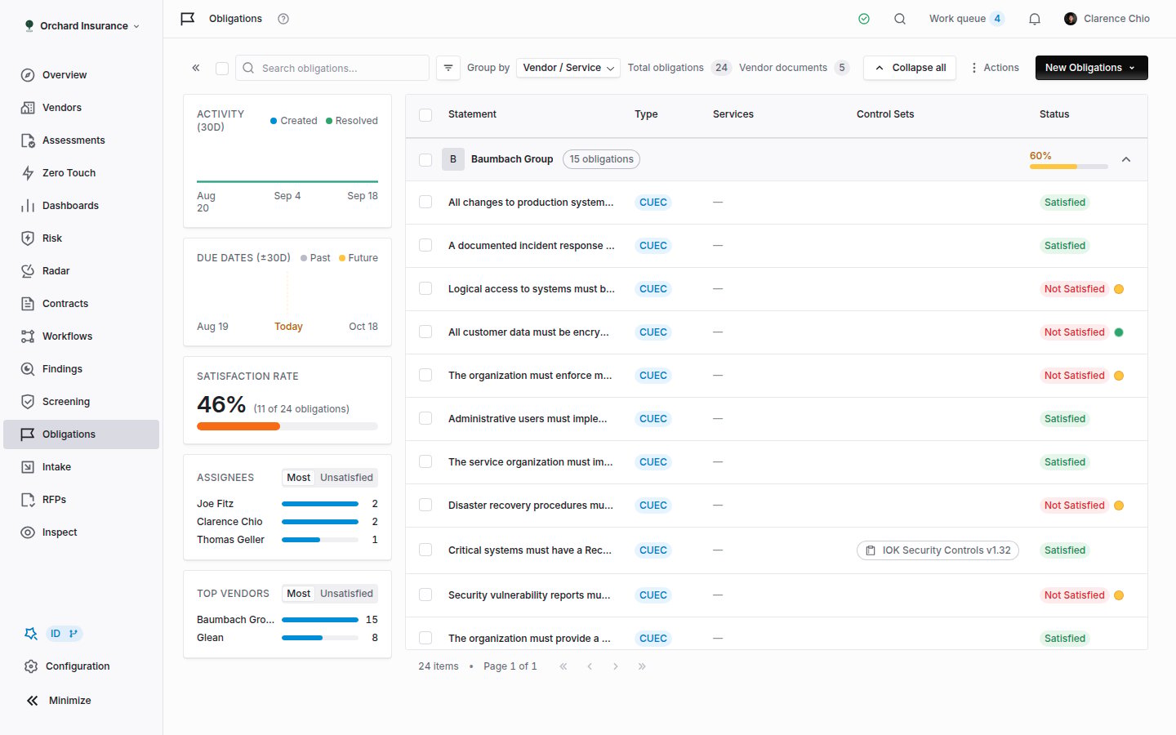1176x735 pixels.
Task: Open the New Obligations dropdown button
Action: [1091, 68]
